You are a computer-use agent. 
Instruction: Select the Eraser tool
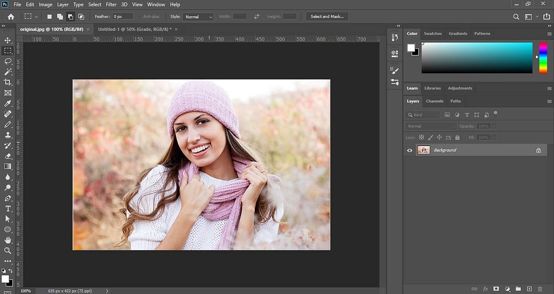8,156
